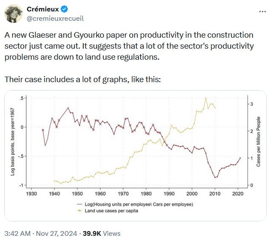Click the 2020 tick on the x-axis
This screenshot has width=271, height=240.
(238, 193)
